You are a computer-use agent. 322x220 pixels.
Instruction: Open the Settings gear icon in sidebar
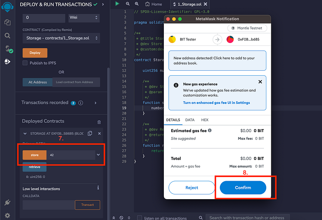[7, 215]
